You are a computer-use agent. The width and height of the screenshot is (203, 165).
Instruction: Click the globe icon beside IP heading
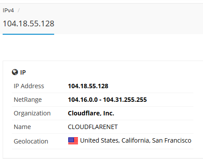tap(15, 72)
